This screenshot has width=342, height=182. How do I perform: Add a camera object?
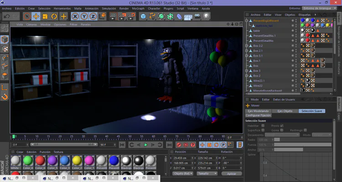(x=197, y=16)
